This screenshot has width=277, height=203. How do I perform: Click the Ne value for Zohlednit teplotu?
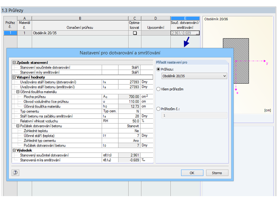tap(129, 131)
